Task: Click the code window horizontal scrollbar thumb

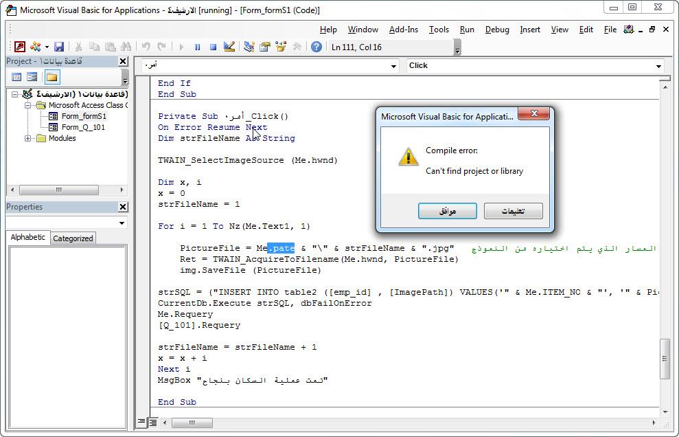Action: coord(192,423)
